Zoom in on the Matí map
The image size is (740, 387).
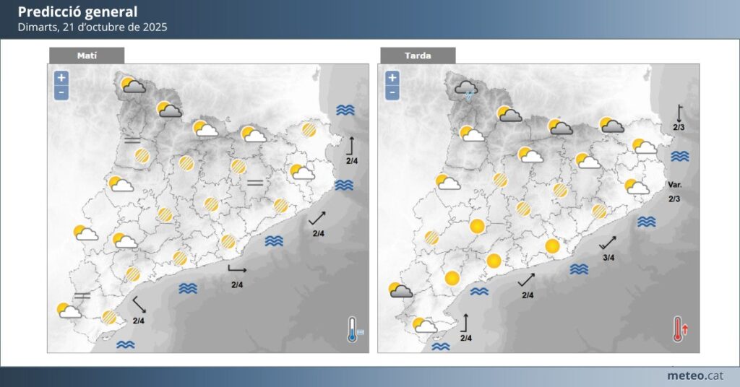point(61,78)
